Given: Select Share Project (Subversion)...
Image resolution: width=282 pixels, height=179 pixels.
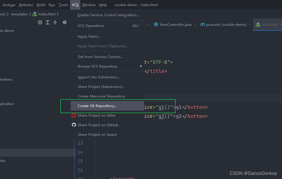Looking at the screenshot, I should [x=107, y=87].
